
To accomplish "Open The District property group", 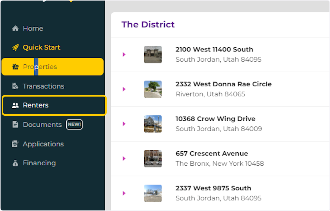I will point(148,24).
